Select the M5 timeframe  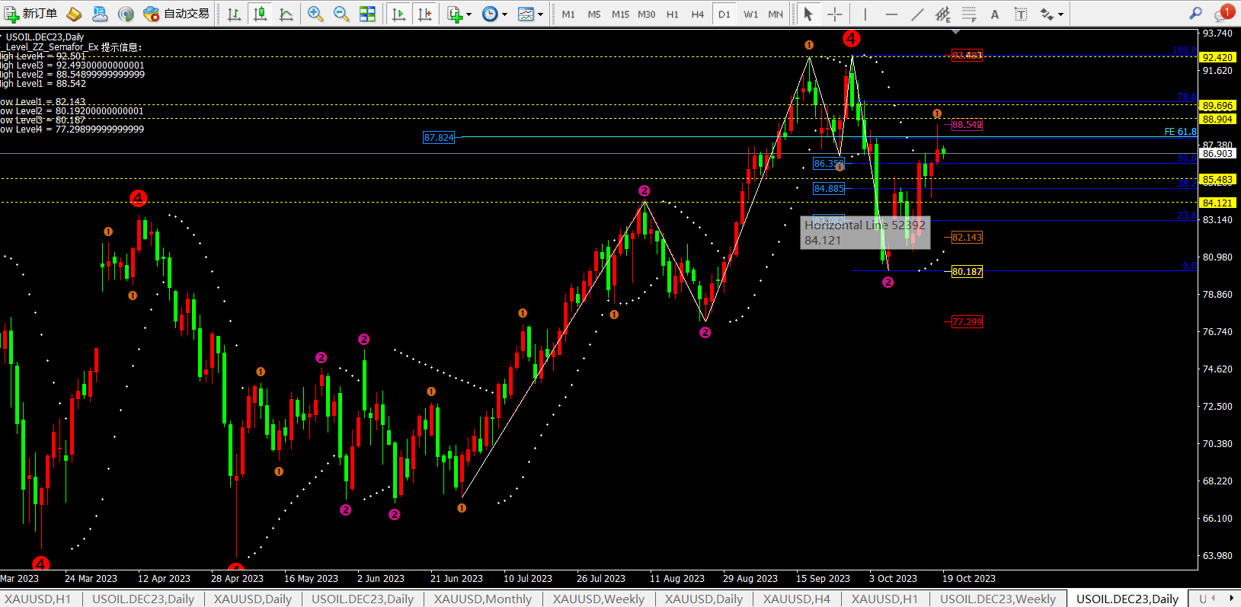coord(594,14)
